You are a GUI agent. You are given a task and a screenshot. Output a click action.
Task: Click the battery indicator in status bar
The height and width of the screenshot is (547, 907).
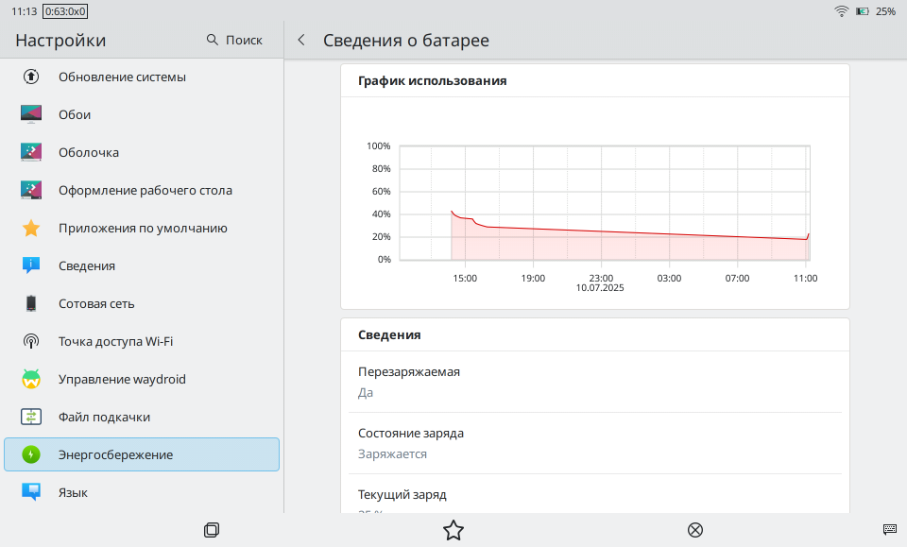click(863, 11)
